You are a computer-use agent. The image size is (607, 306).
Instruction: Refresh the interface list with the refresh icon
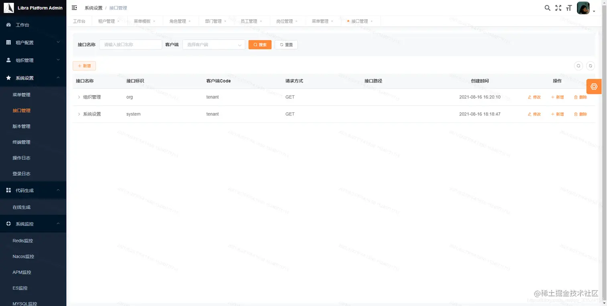(590, 66)
